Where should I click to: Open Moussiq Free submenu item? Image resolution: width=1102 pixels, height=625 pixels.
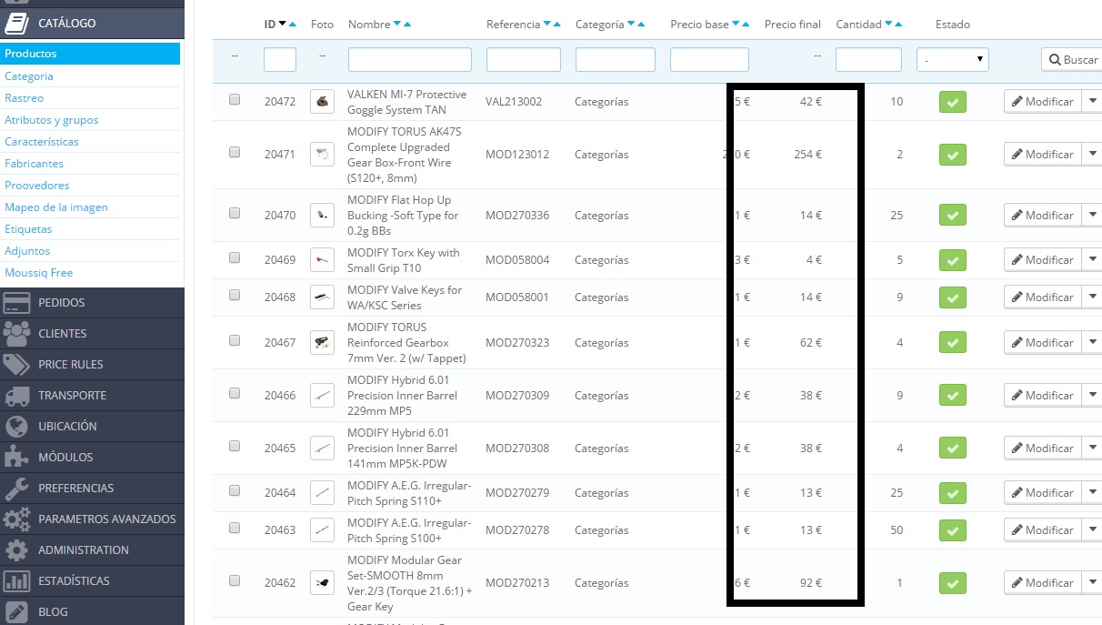[39, 273]
